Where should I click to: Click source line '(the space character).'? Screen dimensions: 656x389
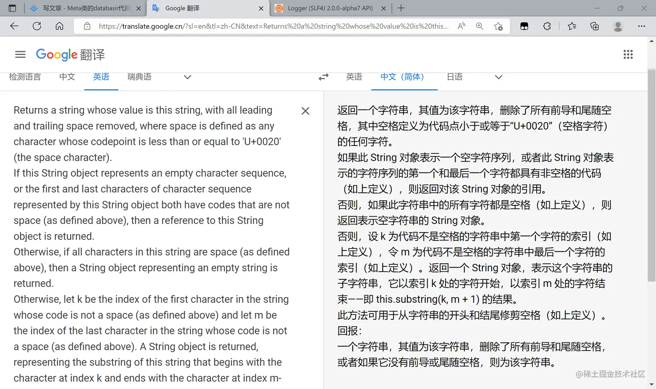(63, 158)
